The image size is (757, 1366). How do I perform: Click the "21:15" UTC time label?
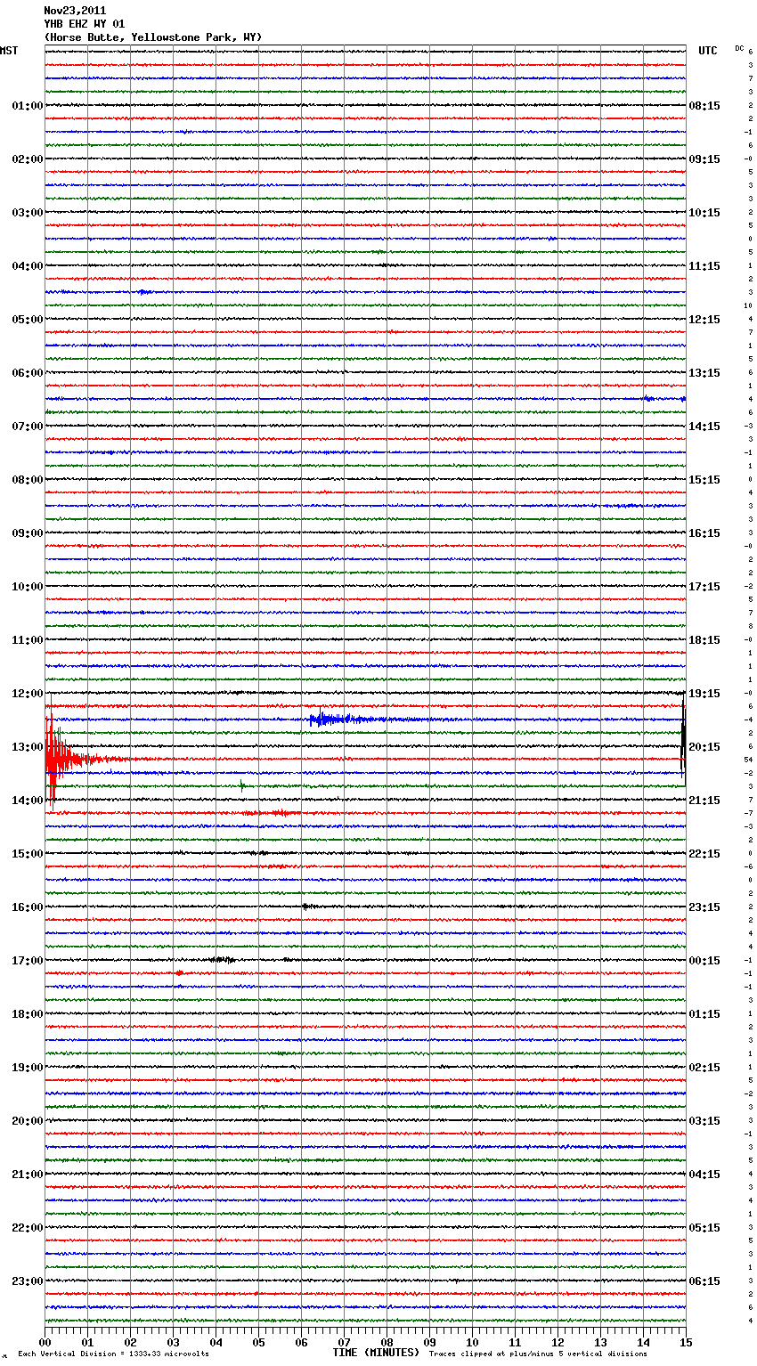point(704,801)
